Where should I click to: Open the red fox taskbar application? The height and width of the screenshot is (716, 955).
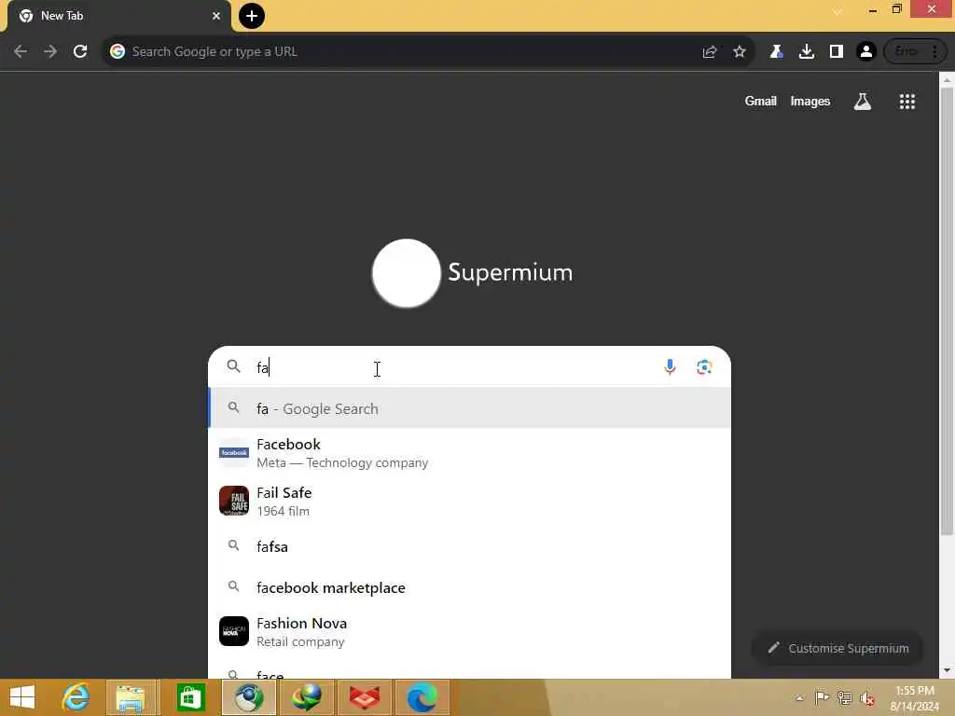[x=365, y=697]
